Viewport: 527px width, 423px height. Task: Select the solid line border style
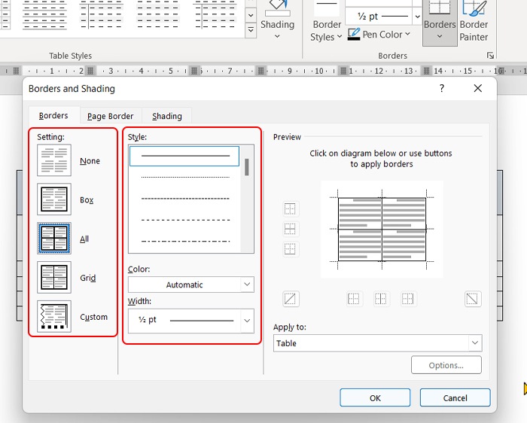coord(184,156)
